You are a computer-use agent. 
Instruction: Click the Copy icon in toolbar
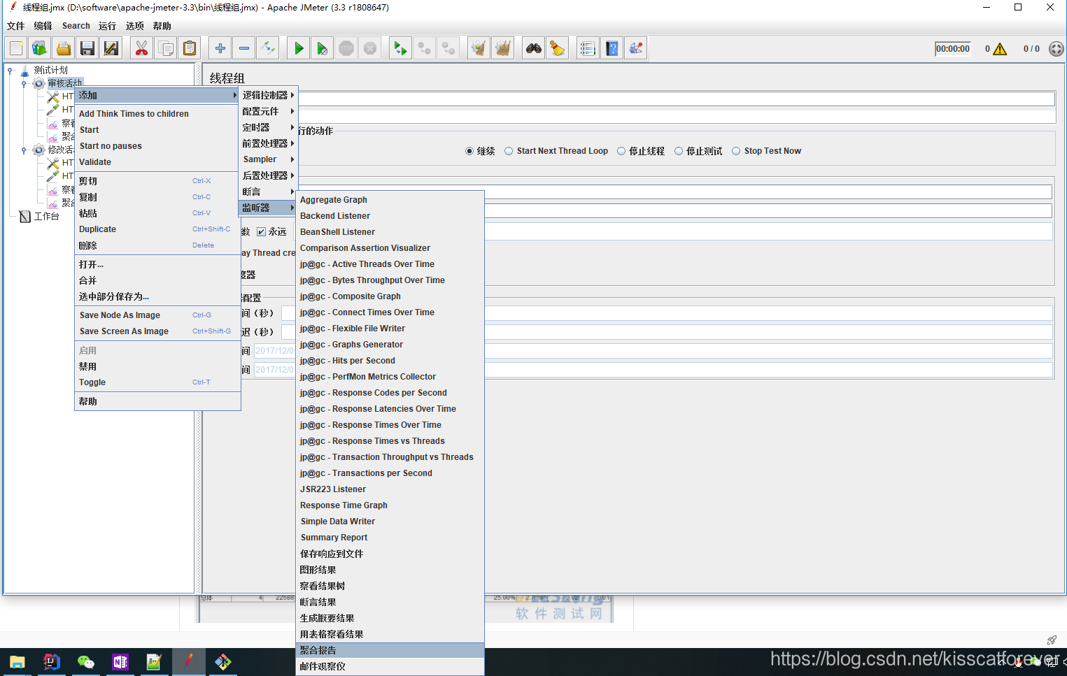[x=166, y=48]
